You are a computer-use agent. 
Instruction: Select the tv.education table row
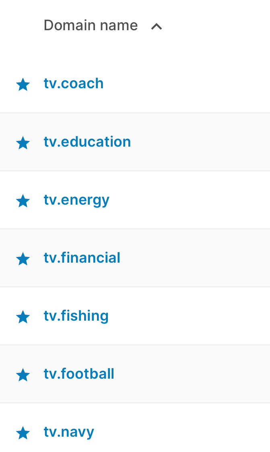(x=135, y=142)
